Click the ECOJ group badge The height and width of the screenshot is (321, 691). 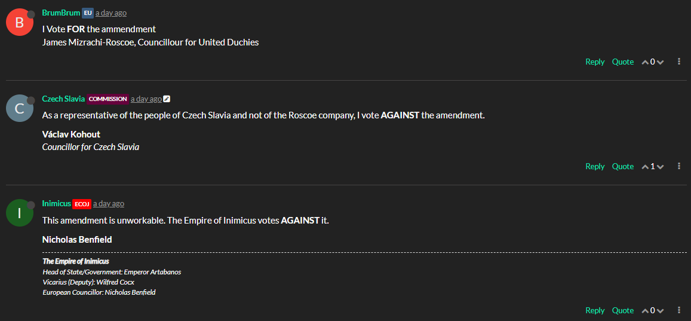[81, 204]
